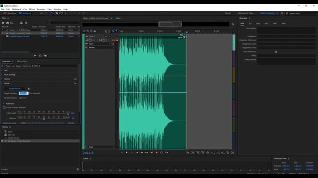Click the Target Duration input field

coord(23,93)
